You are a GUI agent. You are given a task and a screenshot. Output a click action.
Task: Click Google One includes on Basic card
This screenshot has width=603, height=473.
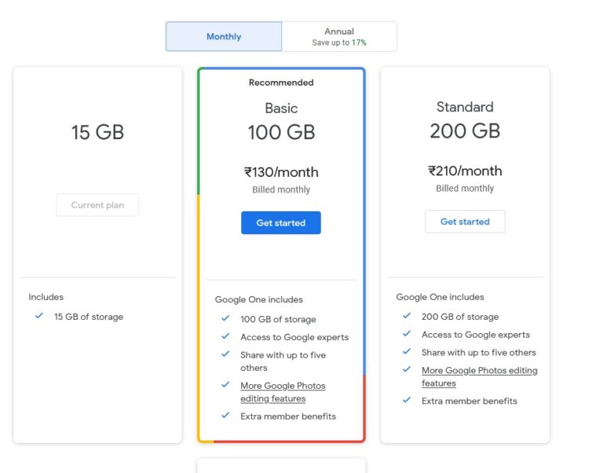coord(259,299)
